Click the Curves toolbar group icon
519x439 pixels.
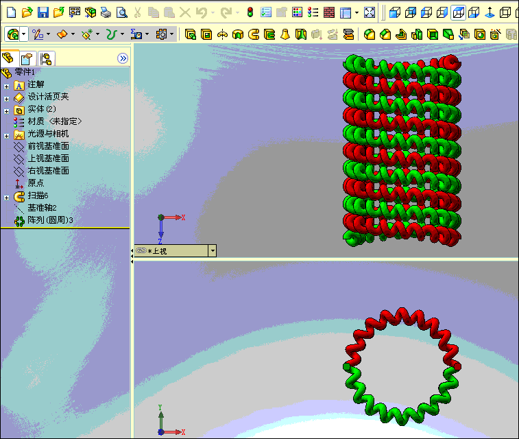[112, 34]
